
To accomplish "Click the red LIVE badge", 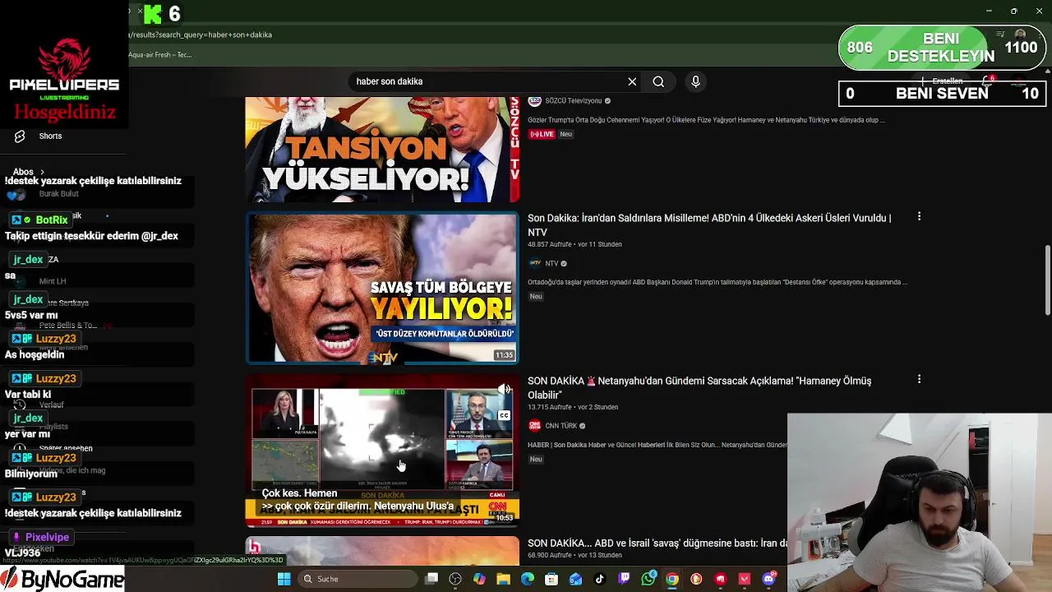I will pyautogui.click(x=542, y=134).
